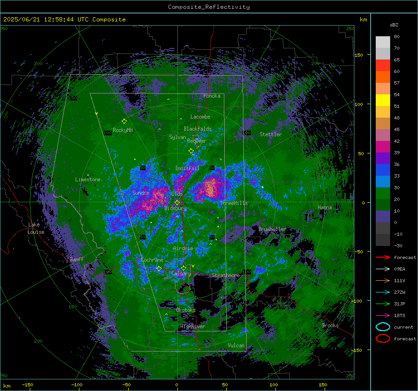This screenshot has width=418, height=391.
Task: Select the lightest gray 70-80 dBZ swatch
Action: 383,42
